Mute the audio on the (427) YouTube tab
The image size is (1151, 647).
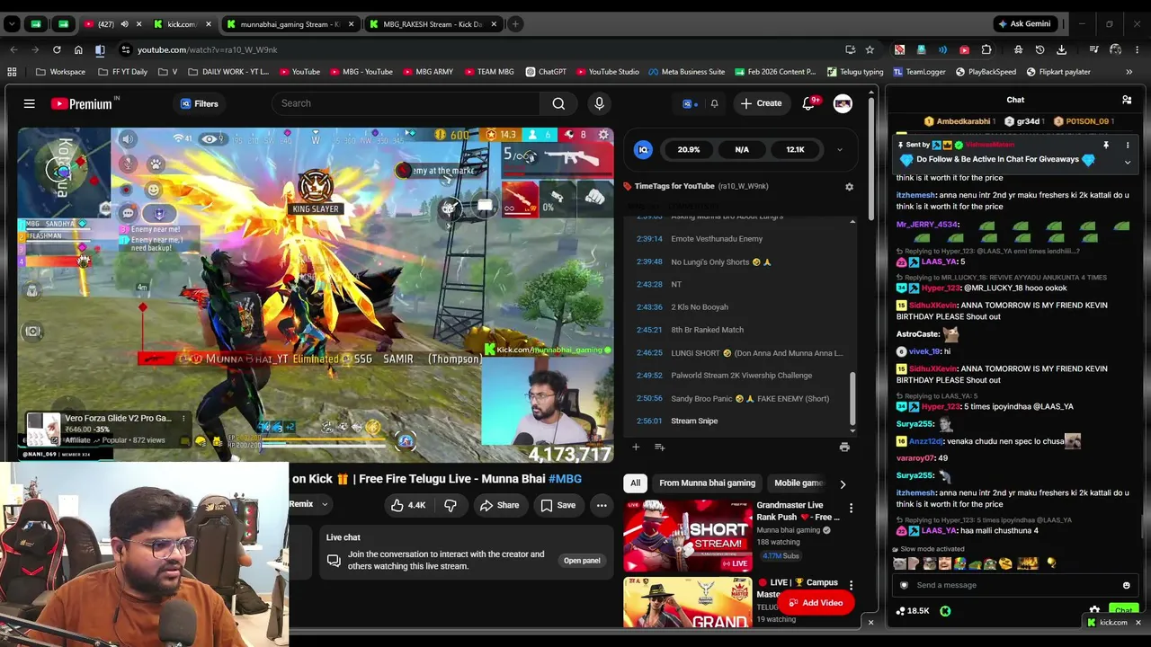point(124,24)
